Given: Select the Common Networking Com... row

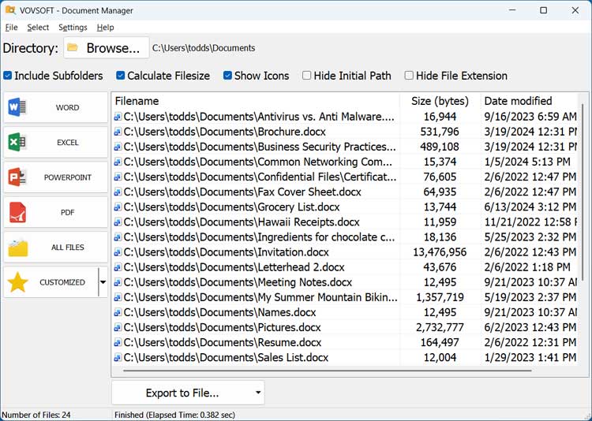Looking at the screenshot, I should click(x=345, y=162).
